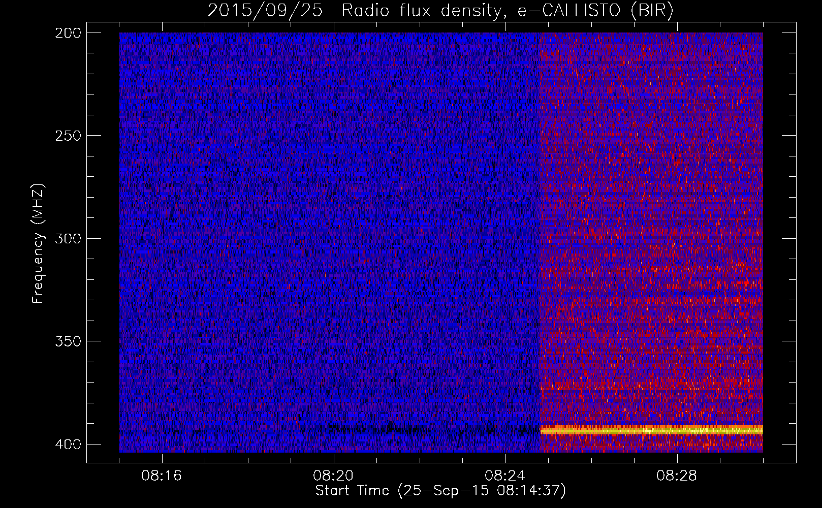Image resolution: width=822 pixels, height=508 pixels.
Task: Click the 200 frequency tick label
Action: tap(68, 33)
